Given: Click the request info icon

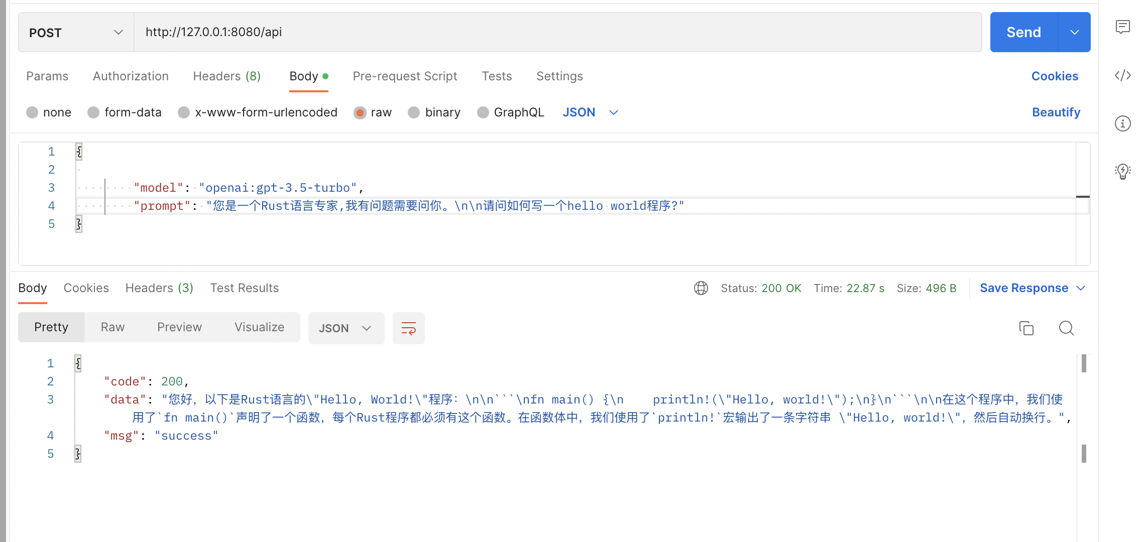Looking at the screenshot, I should pyautogui.click(x=1123, y=123).
